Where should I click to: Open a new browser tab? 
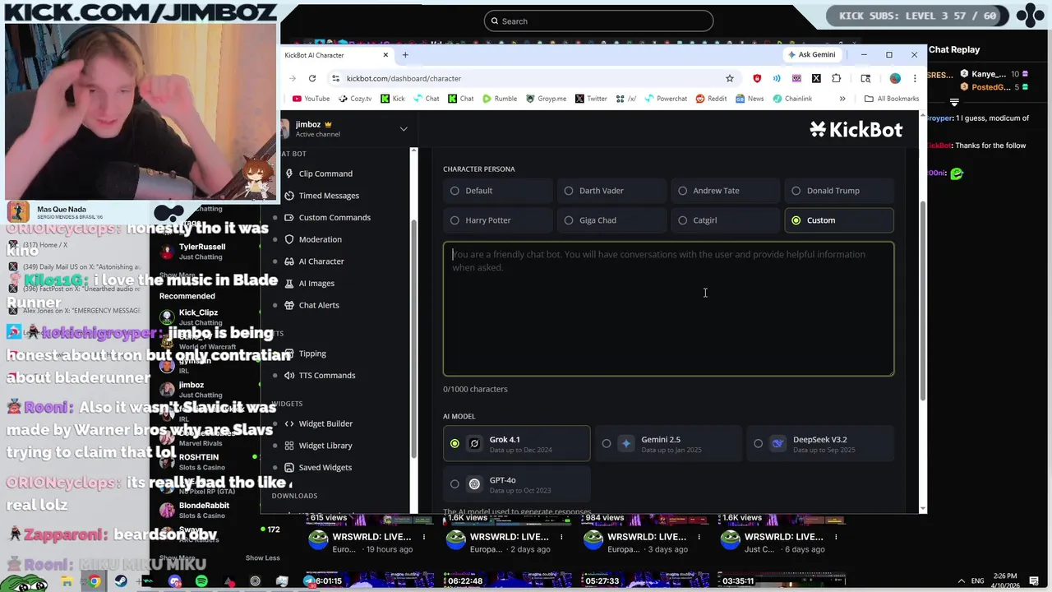coord(405,55)
